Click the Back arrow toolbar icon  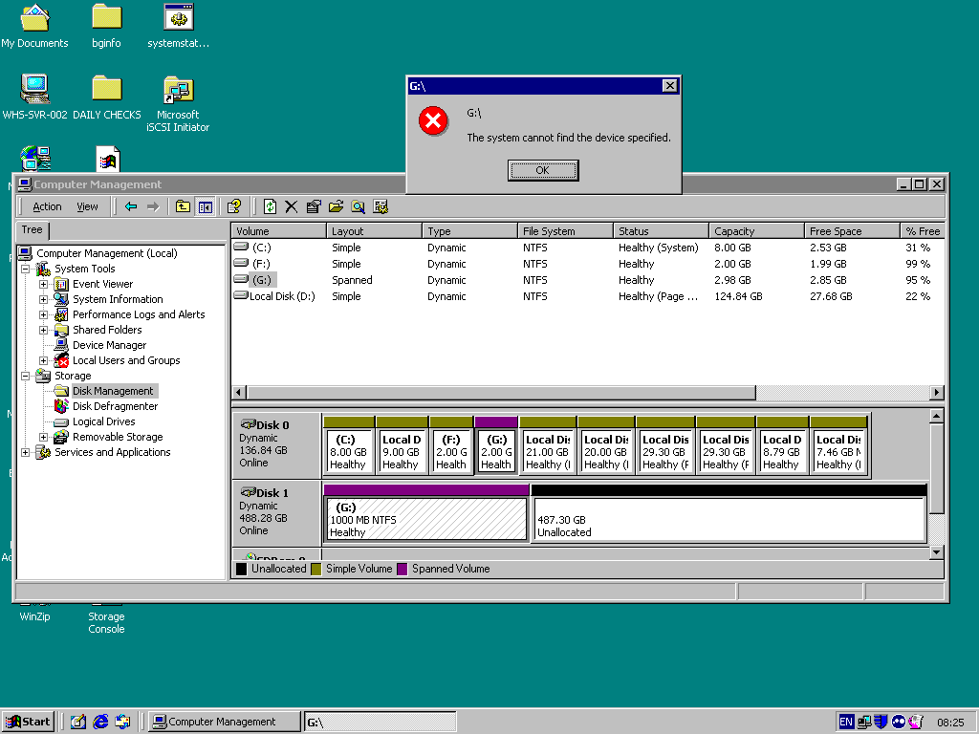[130, 206]
